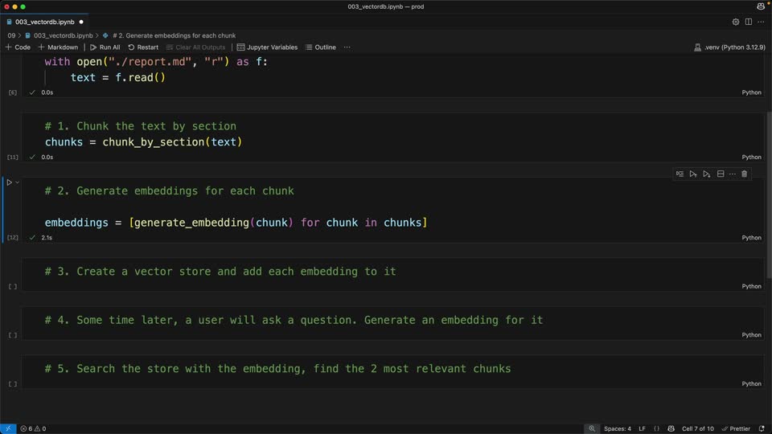This screenshot has width=772, height=434.
Task: Open remote window indicator in status bar
Action: (x=8, y=428)
